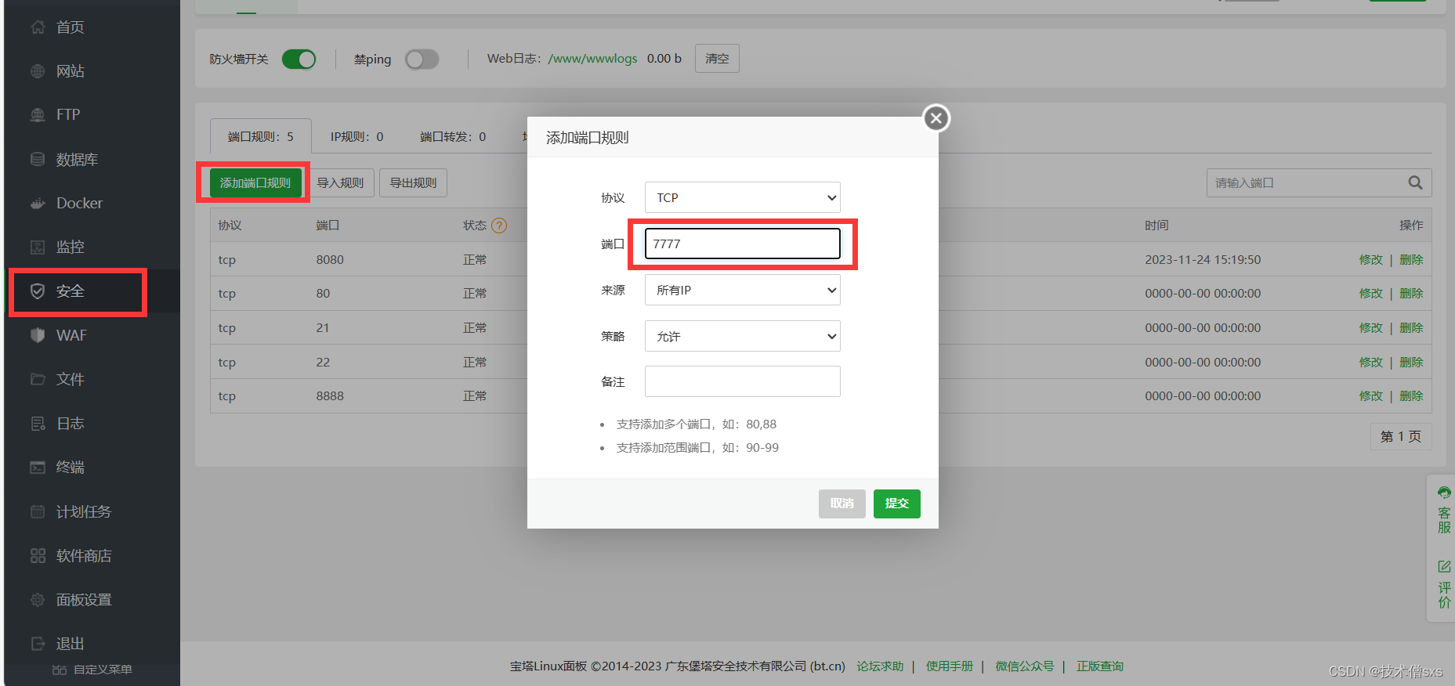Open the 使用手册 footer link

tap(950, 666)
